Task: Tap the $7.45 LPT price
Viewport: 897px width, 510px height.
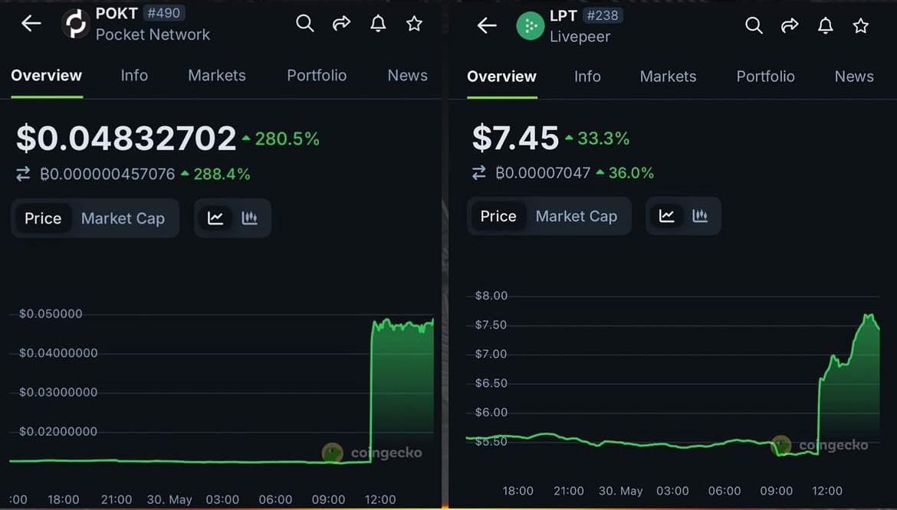Action: pyautogui.click(x=515, y=138)
